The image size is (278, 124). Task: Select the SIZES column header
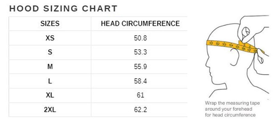pos(50,24)
